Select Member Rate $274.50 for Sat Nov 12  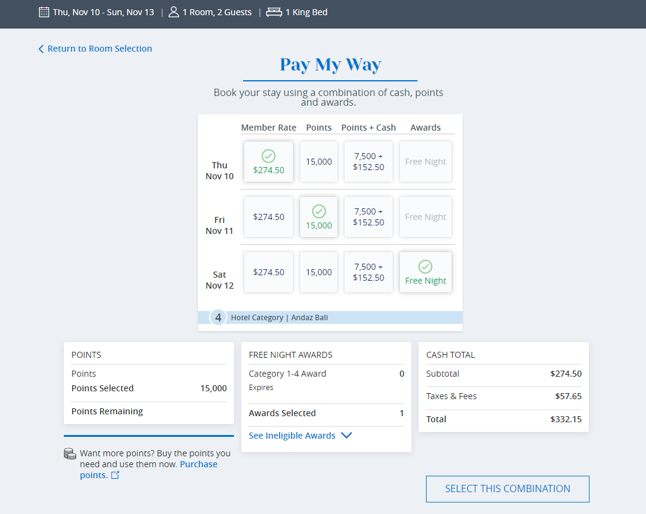(x=269, y=272)
